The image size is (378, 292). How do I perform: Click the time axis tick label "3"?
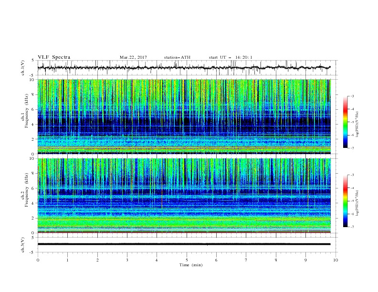point(127,260)
